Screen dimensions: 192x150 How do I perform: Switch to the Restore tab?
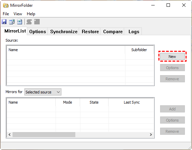[90, 31]
